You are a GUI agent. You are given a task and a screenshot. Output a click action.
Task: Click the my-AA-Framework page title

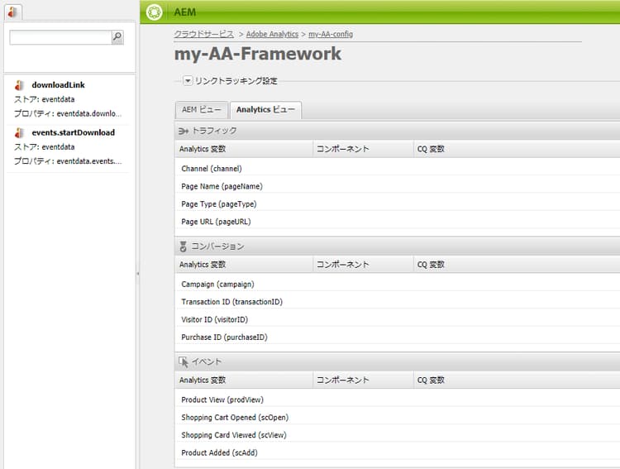(x=258, y=55)
